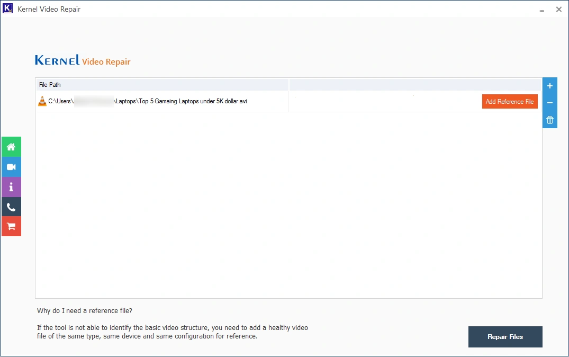Click the File Path column header
The height and width of the screenshot is (357, 569).
click(x=162, y=85)
